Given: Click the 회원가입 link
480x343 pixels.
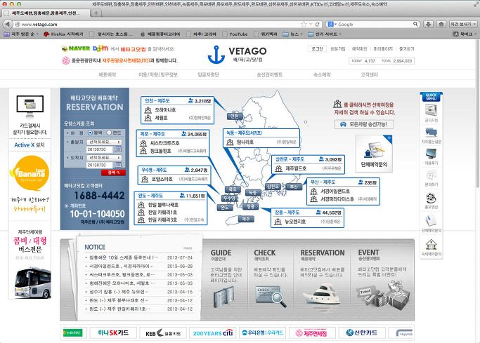Looking at the screenshot, I should [x=338, y=48].
